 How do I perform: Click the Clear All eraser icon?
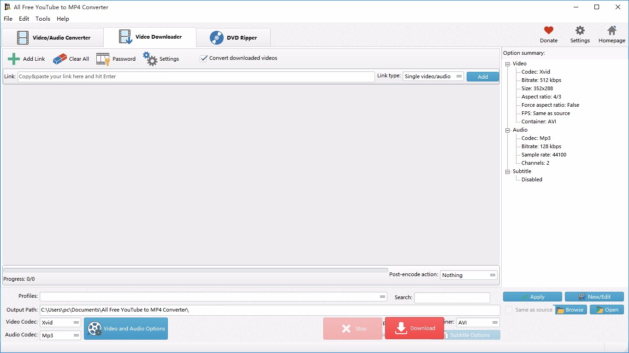(60, 59)
